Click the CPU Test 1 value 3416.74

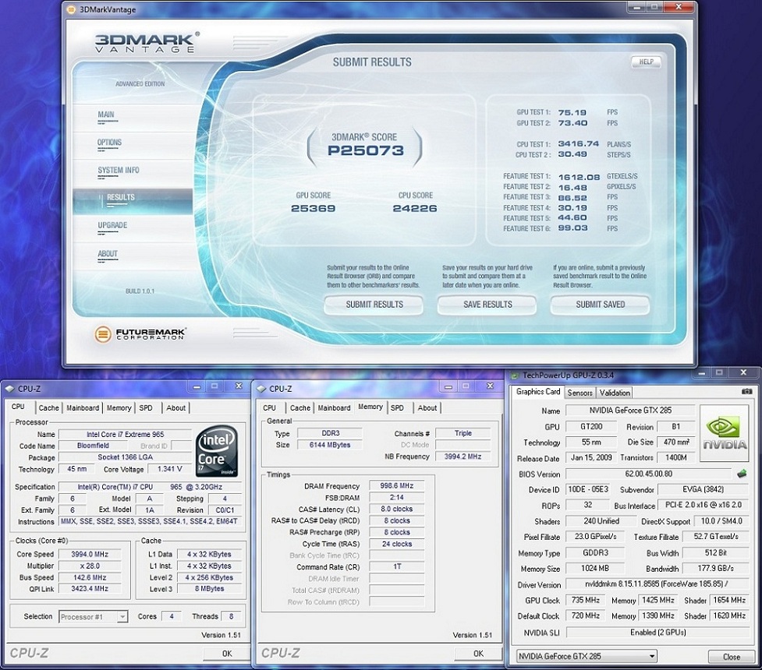[x=578, y=143]
